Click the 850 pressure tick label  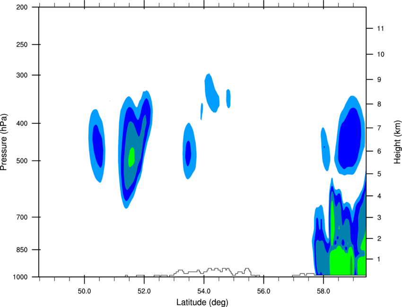(22, 250)
